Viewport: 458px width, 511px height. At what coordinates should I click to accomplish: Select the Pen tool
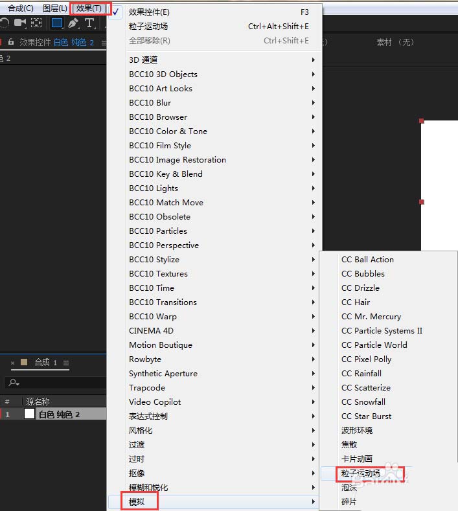click(x=73, y=23)
